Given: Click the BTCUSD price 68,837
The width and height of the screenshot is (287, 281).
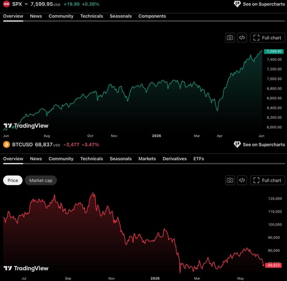Looking at the screenshot, I should (44, 145).
